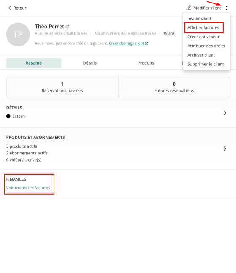The image size is (236, 273).
Task: Choose Attribuer des droits option
Action: click(206, 46)
